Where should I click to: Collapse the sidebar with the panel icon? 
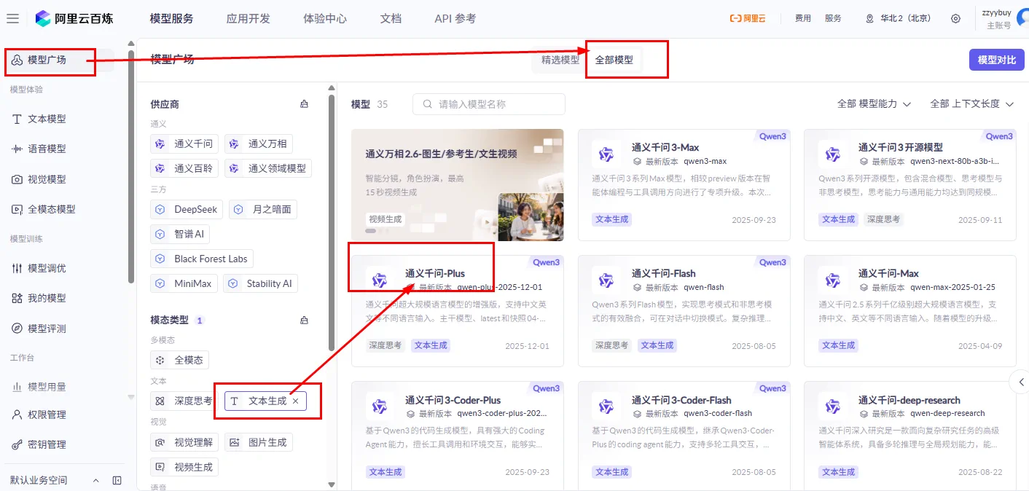(117, 480)
